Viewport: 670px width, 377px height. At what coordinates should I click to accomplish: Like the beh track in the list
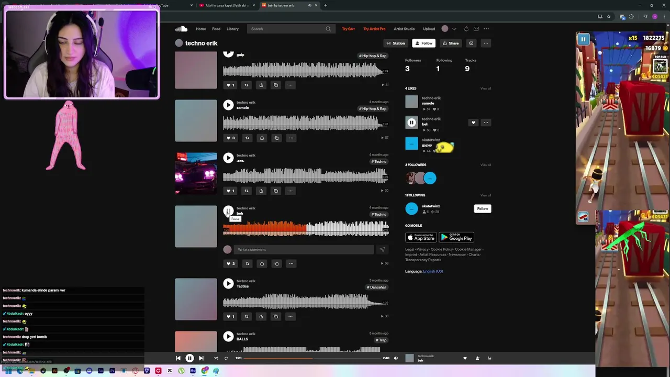coord(230,263)
